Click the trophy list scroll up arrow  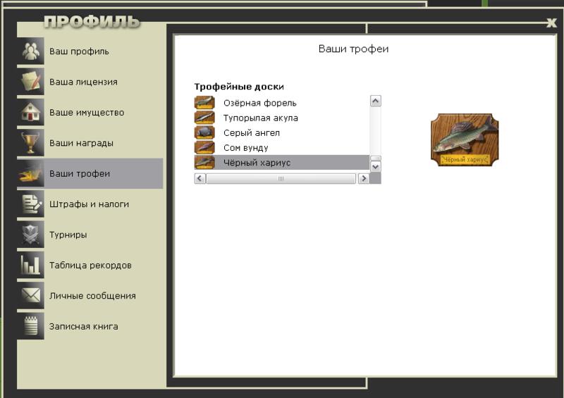click(x=376, y=101)
